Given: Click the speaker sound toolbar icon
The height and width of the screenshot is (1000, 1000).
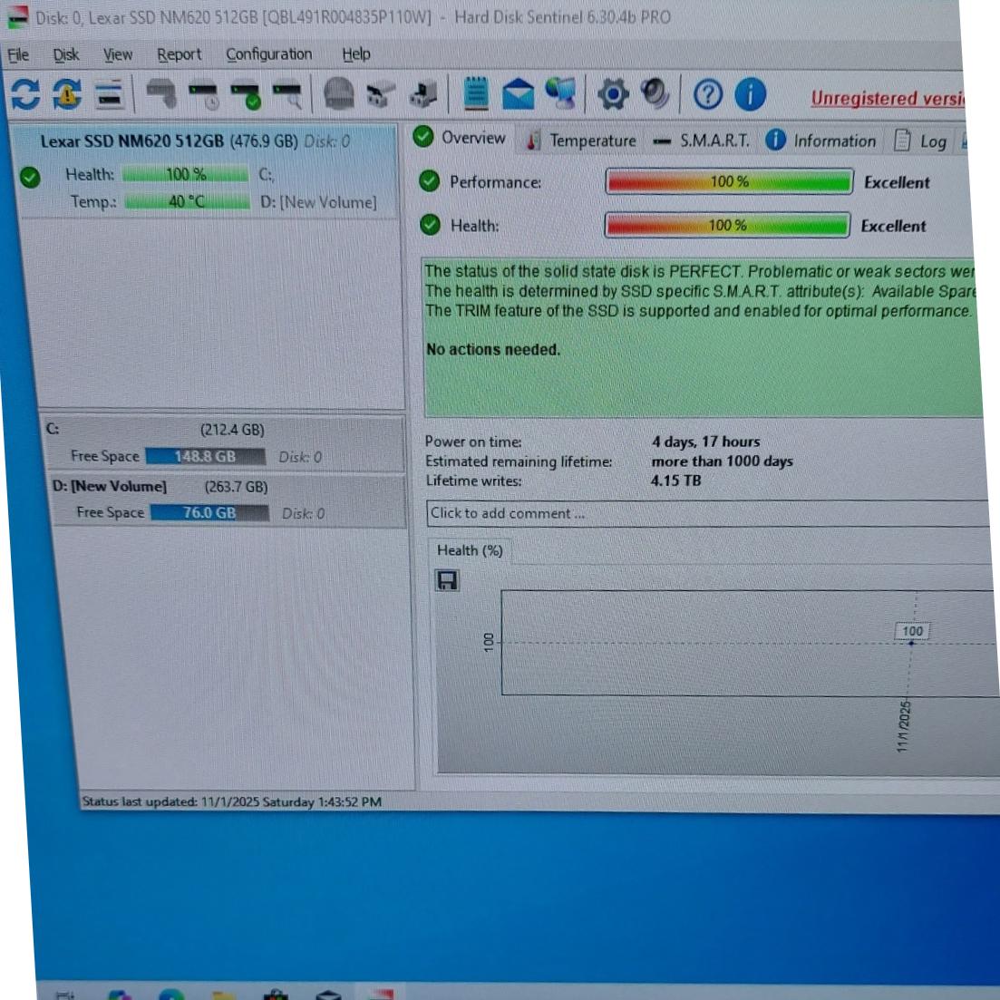Looking at the screenshot, I should 654,93.
